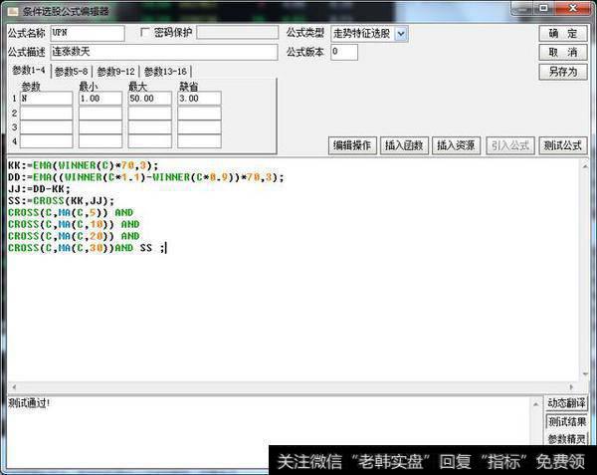
Task: Click parameter 1 最大 value field
Action: pos(149,99)
